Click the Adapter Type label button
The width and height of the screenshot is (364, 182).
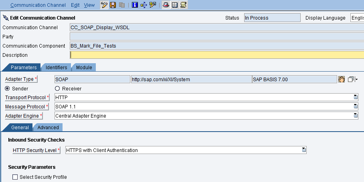(x=21, y=79)
